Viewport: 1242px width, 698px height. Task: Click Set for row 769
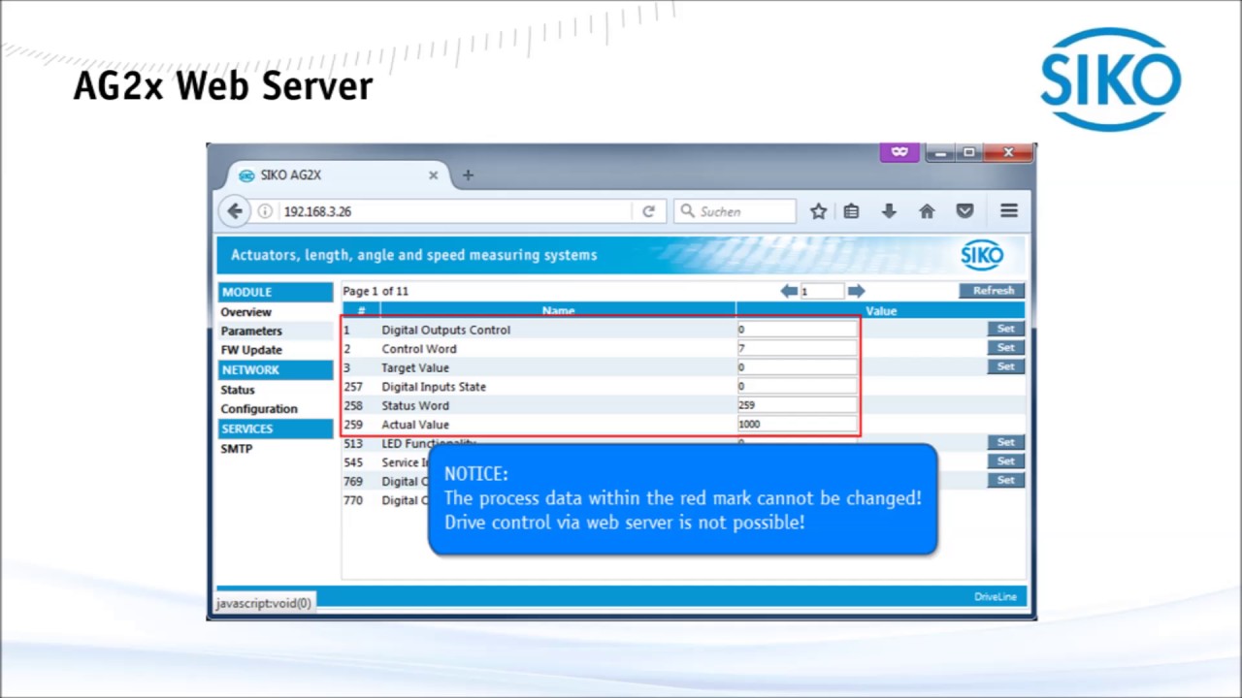pyautogui.click(x=1005, y=480)
